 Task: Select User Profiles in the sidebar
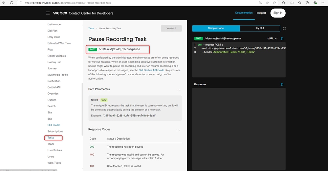point(55,150)
